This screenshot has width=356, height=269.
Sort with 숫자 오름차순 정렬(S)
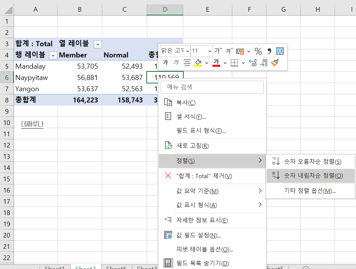click(310, 161)
